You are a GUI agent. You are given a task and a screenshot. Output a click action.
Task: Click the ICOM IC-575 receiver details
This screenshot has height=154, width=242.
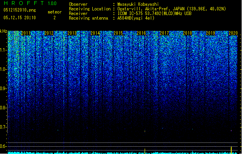tap(154, 13)
